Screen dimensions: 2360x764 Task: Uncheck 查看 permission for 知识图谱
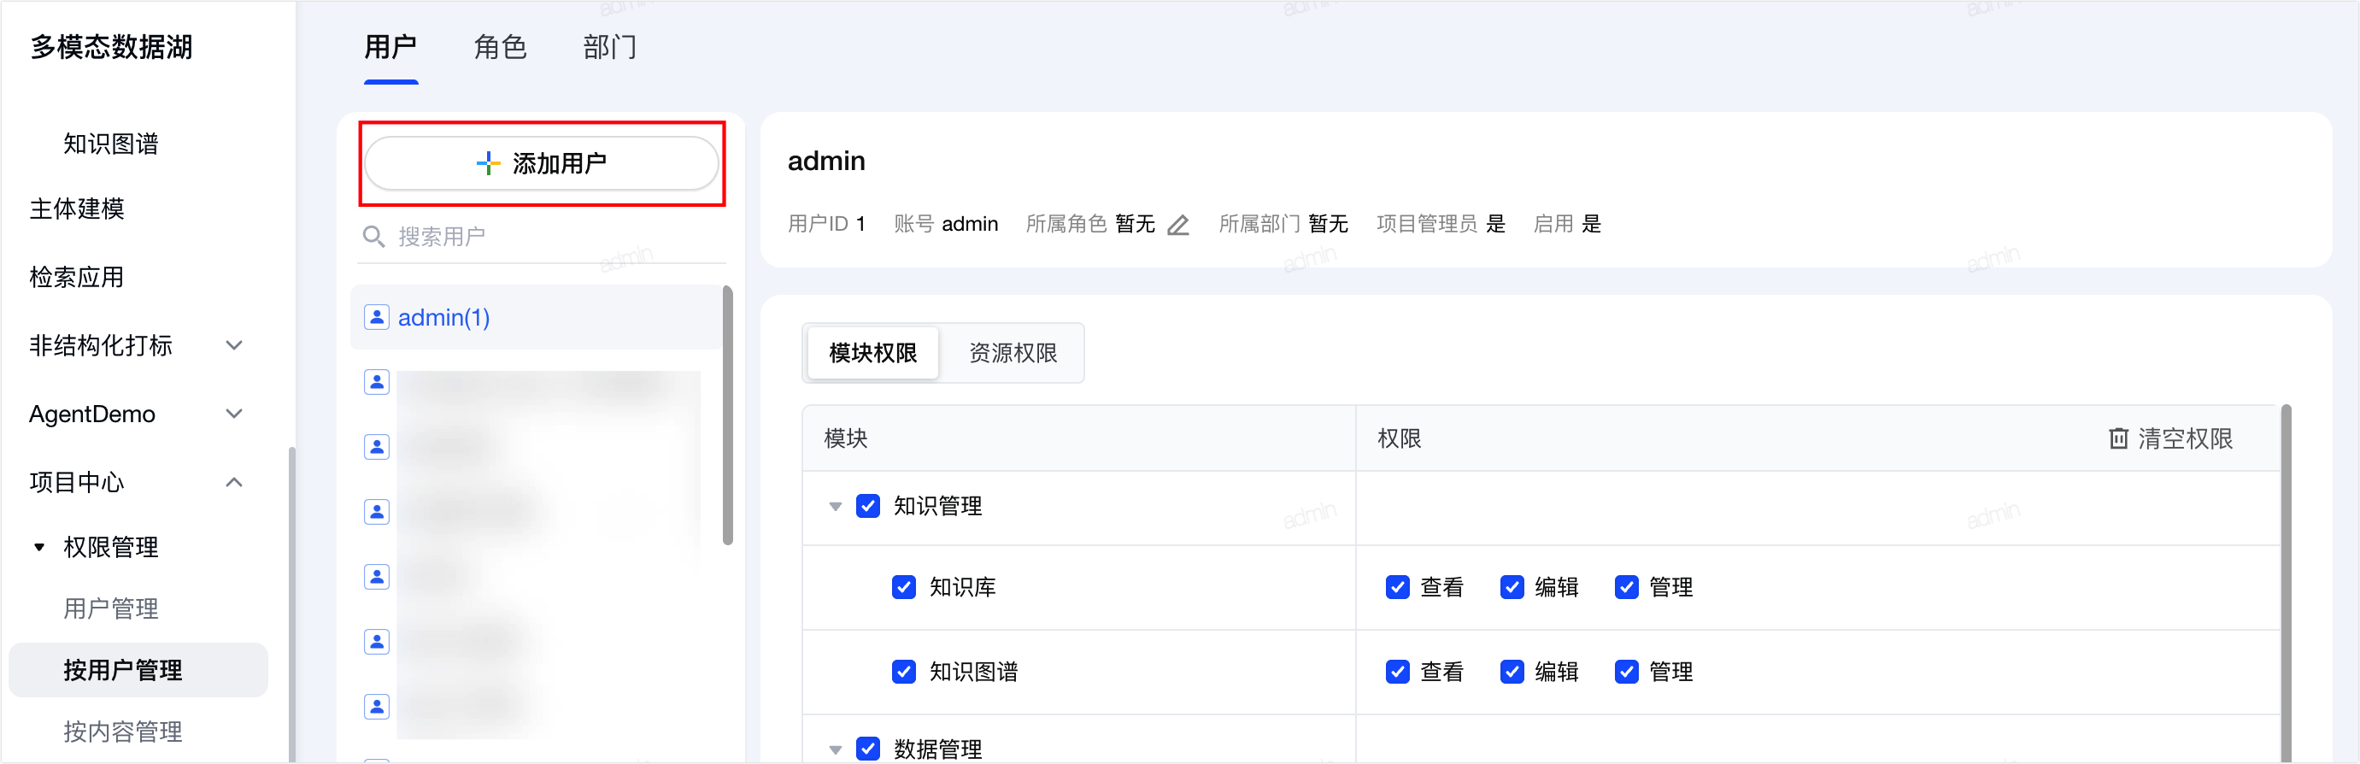tap(1397, 672)
